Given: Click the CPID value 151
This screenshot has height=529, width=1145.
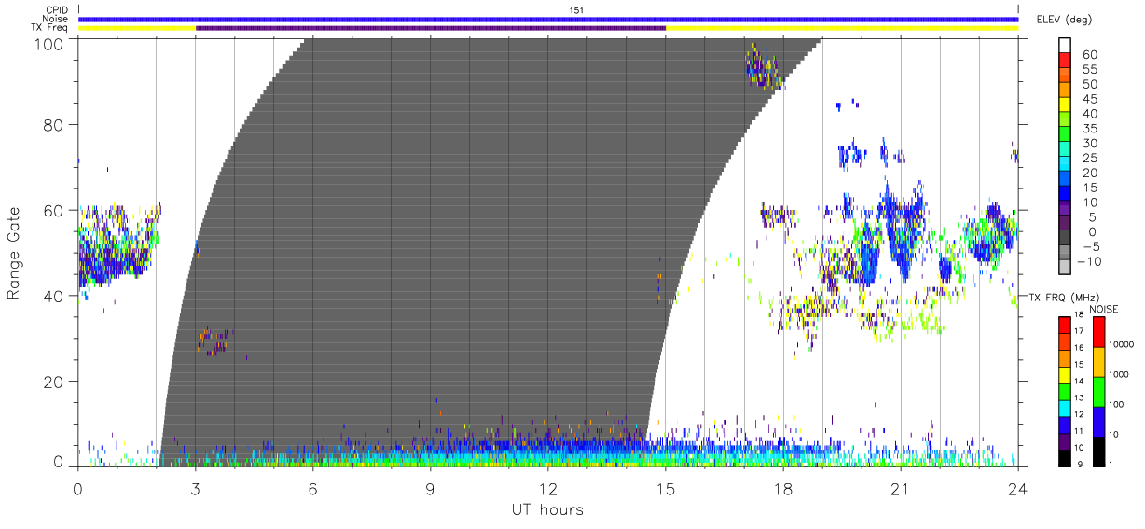Looking at the screenshot, I should [577, 10].
